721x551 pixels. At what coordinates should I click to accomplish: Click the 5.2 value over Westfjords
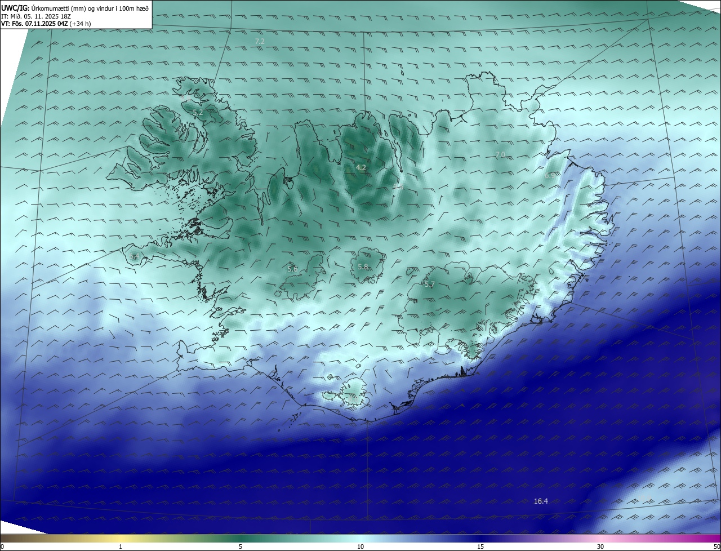[198, 113]
